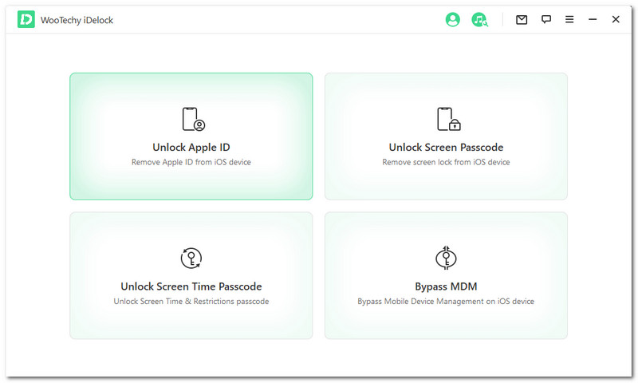Open the user account profile icon
638x383 pixels.
point(453,20)
